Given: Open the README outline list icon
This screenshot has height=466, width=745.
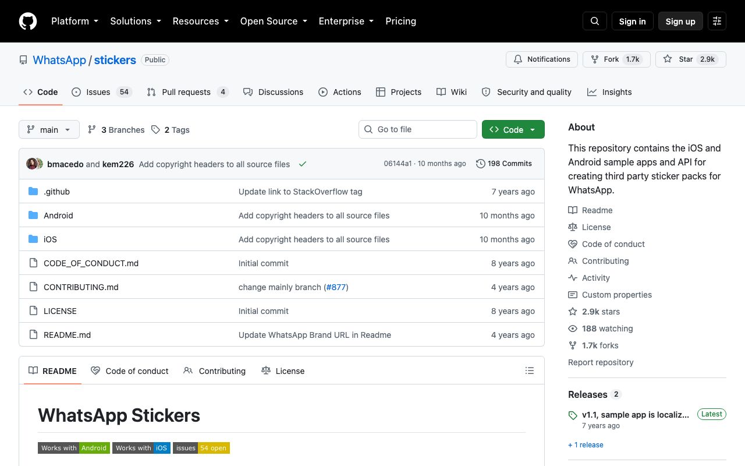Looking at the screenshot, I should [x=530, y=370].
